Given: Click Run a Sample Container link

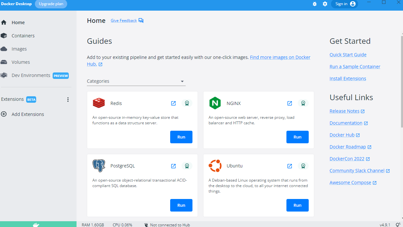Looking at the screenshot, I should [355, 67].
